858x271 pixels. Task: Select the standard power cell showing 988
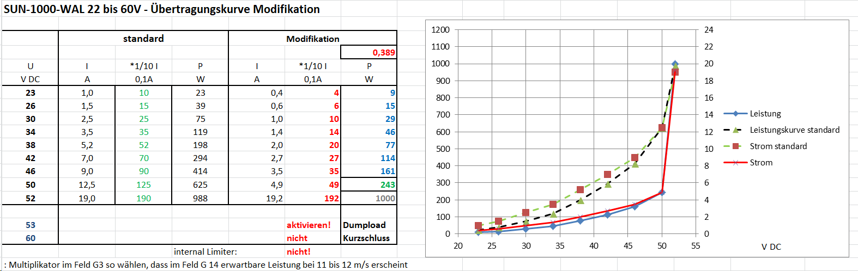[x=200, y=199]
